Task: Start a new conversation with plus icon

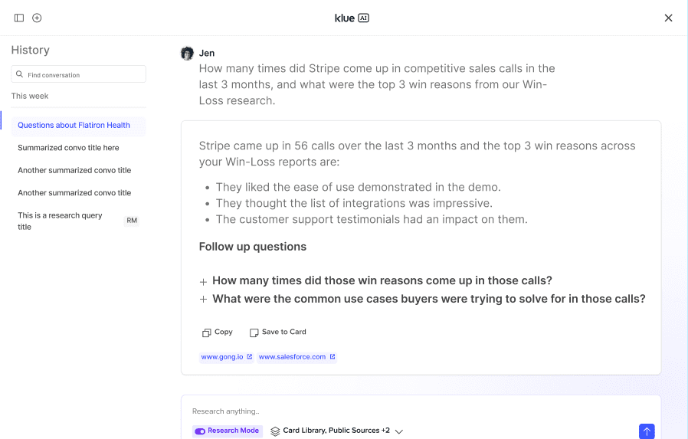Action: tap(37, 18)
